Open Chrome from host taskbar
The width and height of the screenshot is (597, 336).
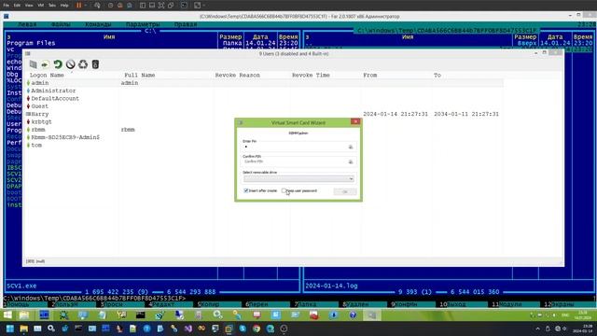click(257, 329)
